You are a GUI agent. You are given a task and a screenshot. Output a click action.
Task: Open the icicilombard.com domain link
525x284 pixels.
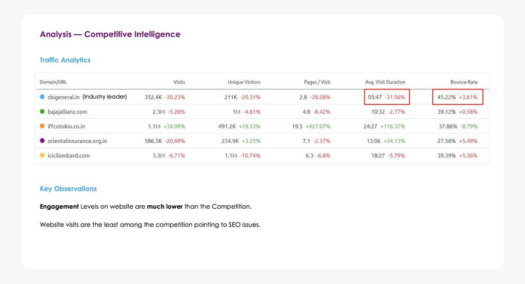point(68,156)
